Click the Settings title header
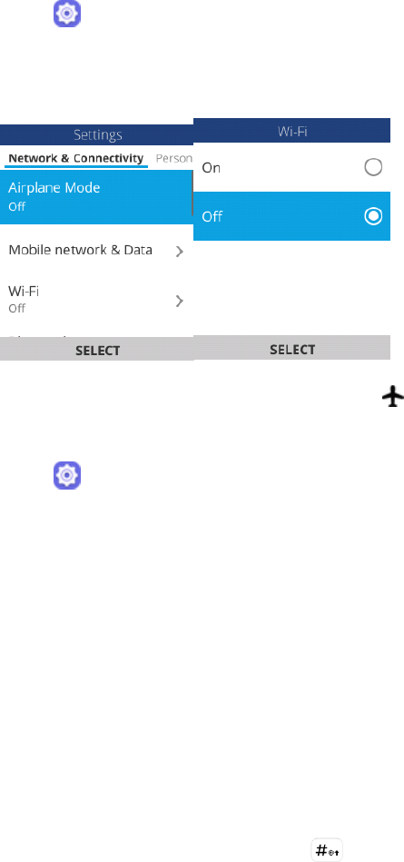This screenshot has width=404, height=862. [97, 134]
